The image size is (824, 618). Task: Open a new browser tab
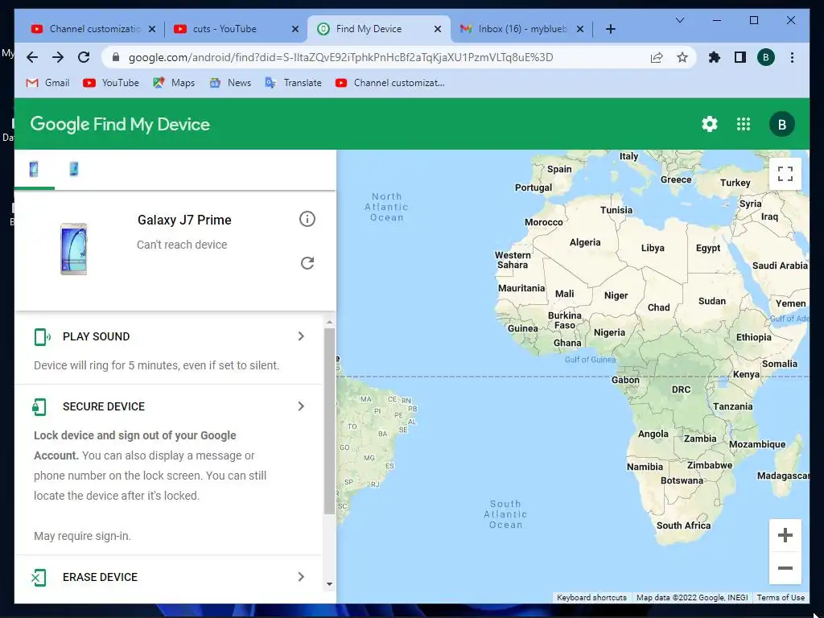pyautogui.click(x=610, y=29)
